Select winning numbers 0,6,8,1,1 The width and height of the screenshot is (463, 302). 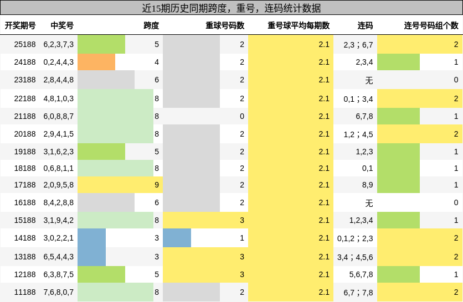(59, 168)
